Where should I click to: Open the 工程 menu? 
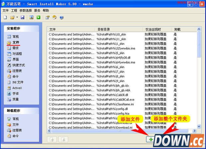[x=14, y=11]
